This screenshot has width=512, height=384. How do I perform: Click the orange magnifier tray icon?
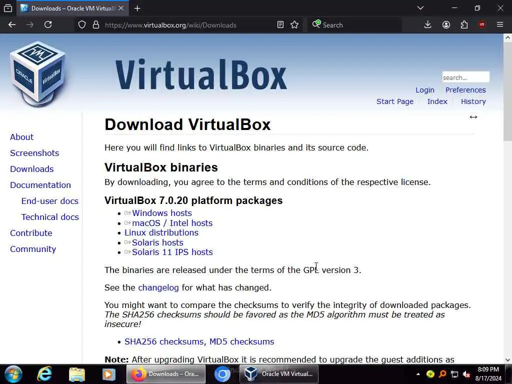(442, 374)
